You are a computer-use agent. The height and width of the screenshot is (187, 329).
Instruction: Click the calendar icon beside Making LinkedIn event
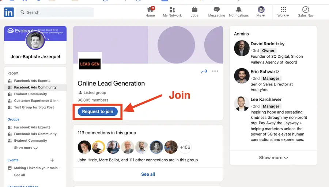10,168
